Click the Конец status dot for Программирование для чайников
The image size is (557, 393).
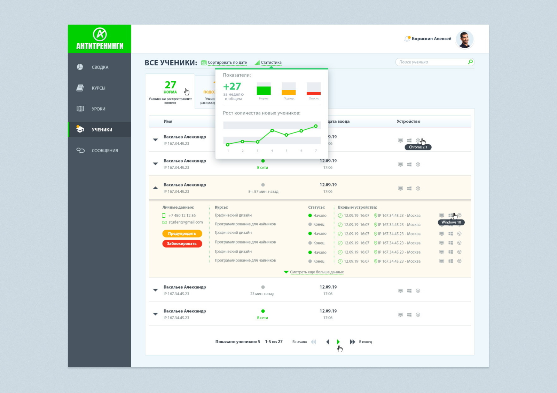309,224
